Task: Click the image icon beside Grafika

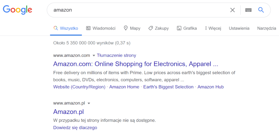Action: coord(179,28)
